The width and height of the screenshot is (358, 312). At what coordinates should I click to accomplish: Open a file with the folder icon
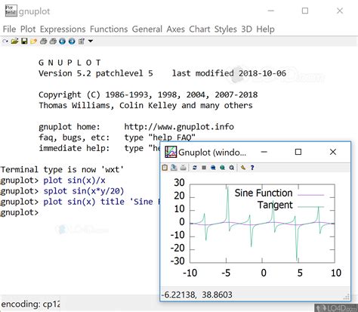(14, 41)
